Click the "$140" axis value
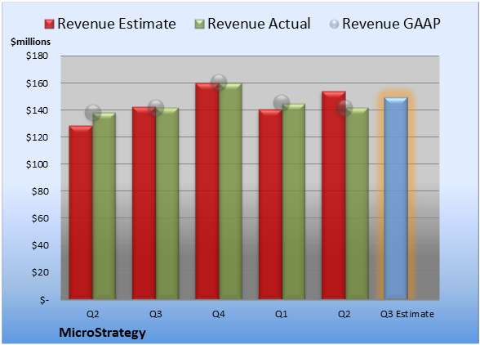This screenshot has width=480, height=345. [37, 110]
